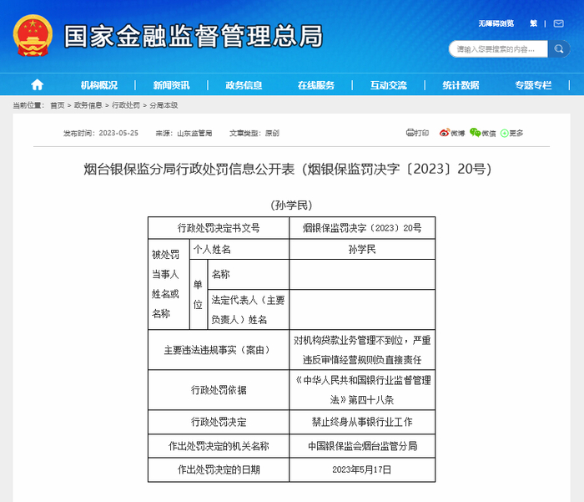Click the 文章类型：原创 text
The width and height of the screenshot is (584, 502).
254,133
